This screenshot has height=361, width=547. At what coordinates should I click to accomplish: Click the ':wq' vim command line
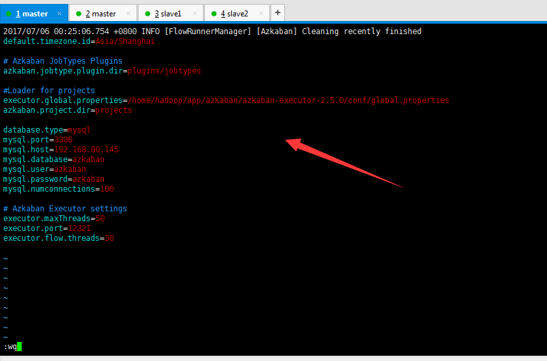(x=10, y=347)
